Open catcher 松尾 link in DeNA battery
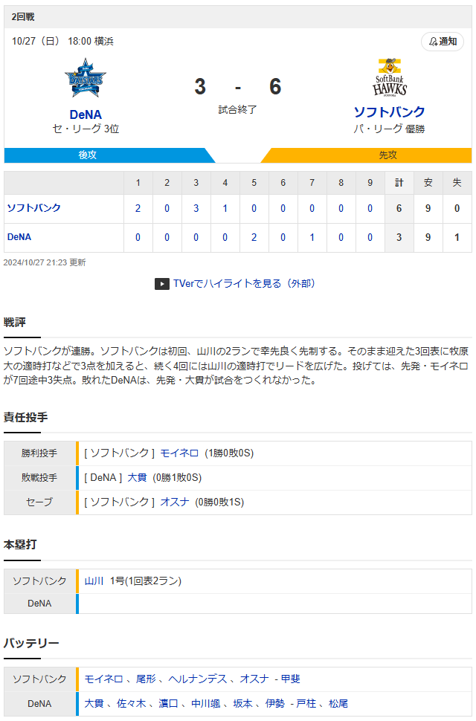The image size is (476, 721). [338, 703]
